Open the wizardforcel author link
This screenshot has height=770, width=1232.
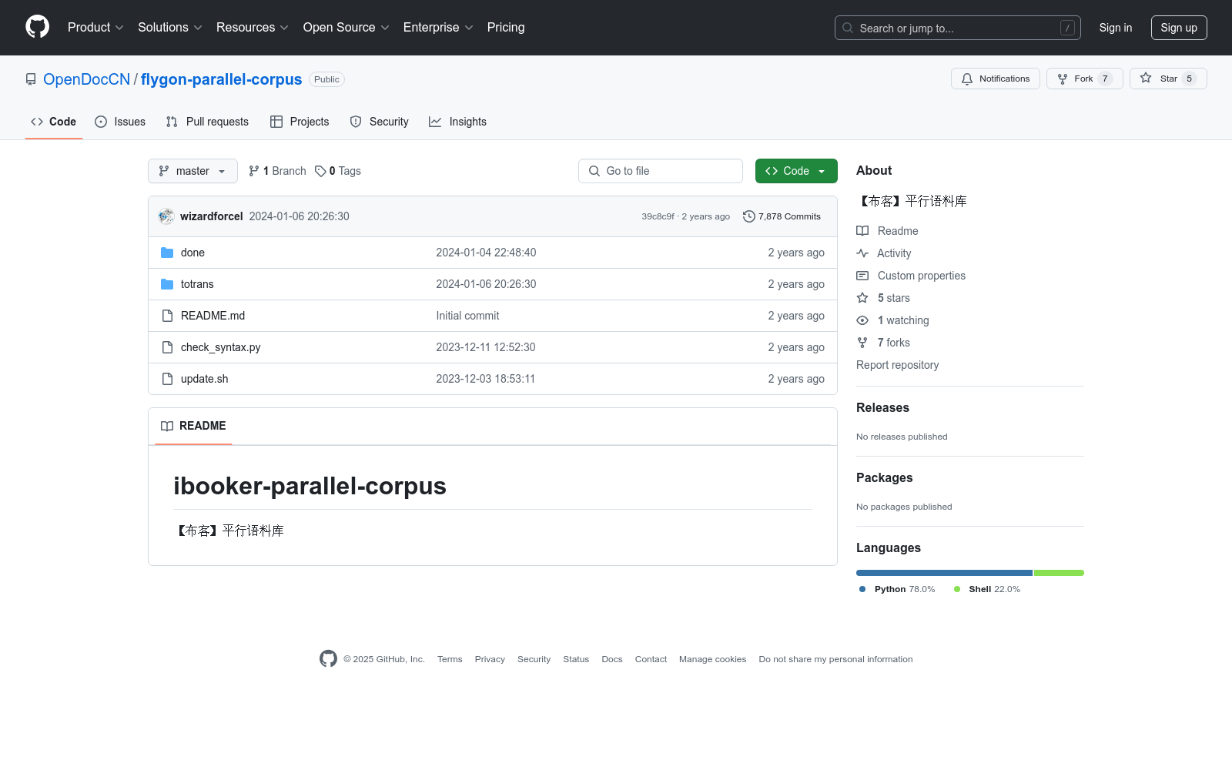pyautogui.click(x=212, y=216)
